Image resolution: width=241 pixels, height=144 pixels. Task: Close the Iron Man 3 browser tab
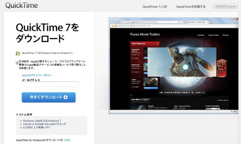point(207,22)
